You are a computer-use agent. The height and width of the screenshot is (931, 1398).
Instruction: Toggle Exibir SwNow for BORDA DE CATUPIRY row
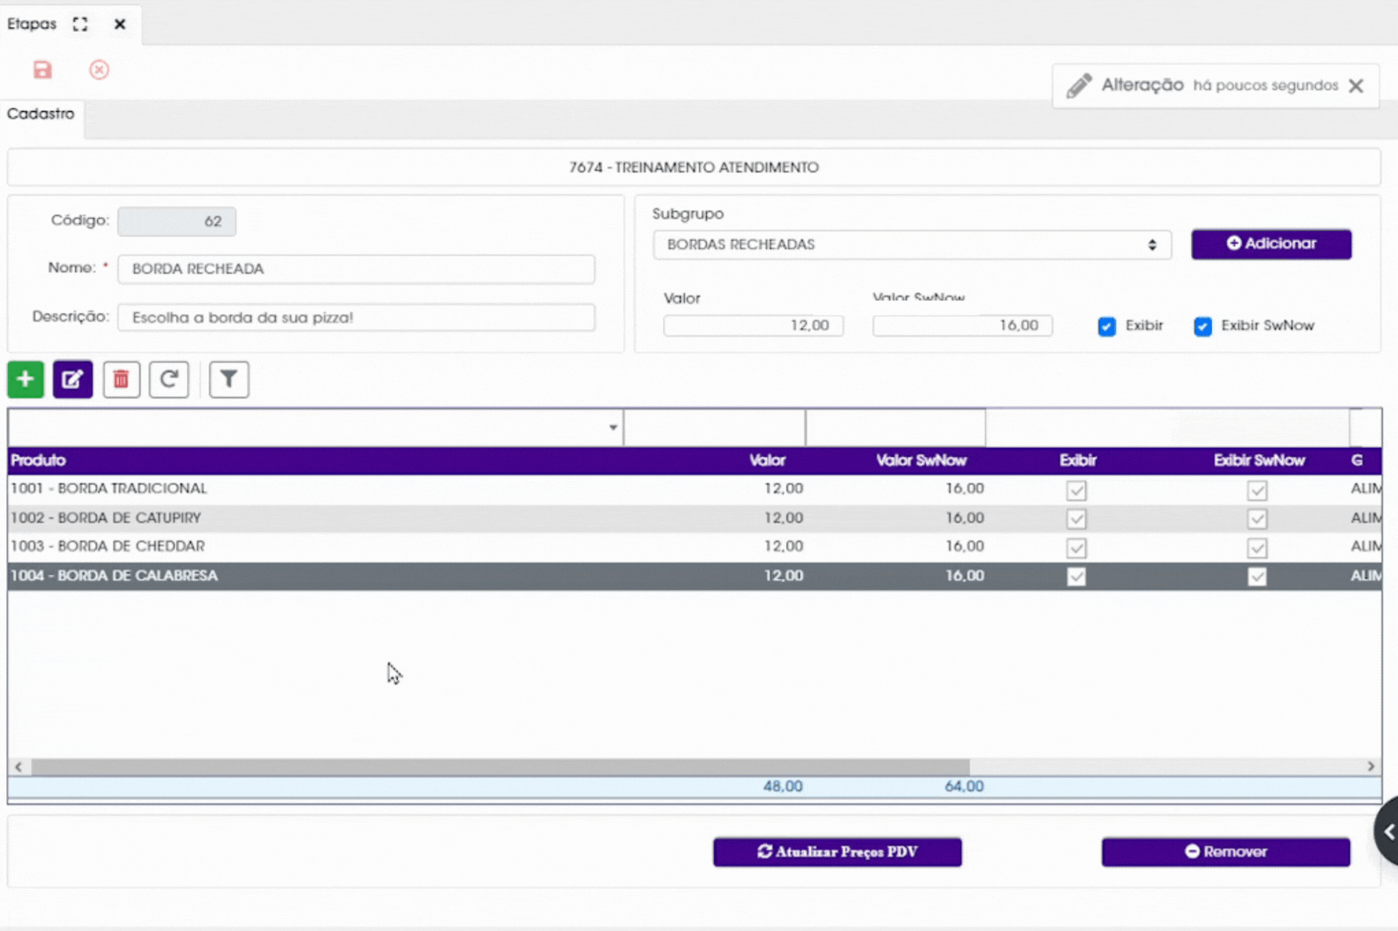click(1257, 519)
